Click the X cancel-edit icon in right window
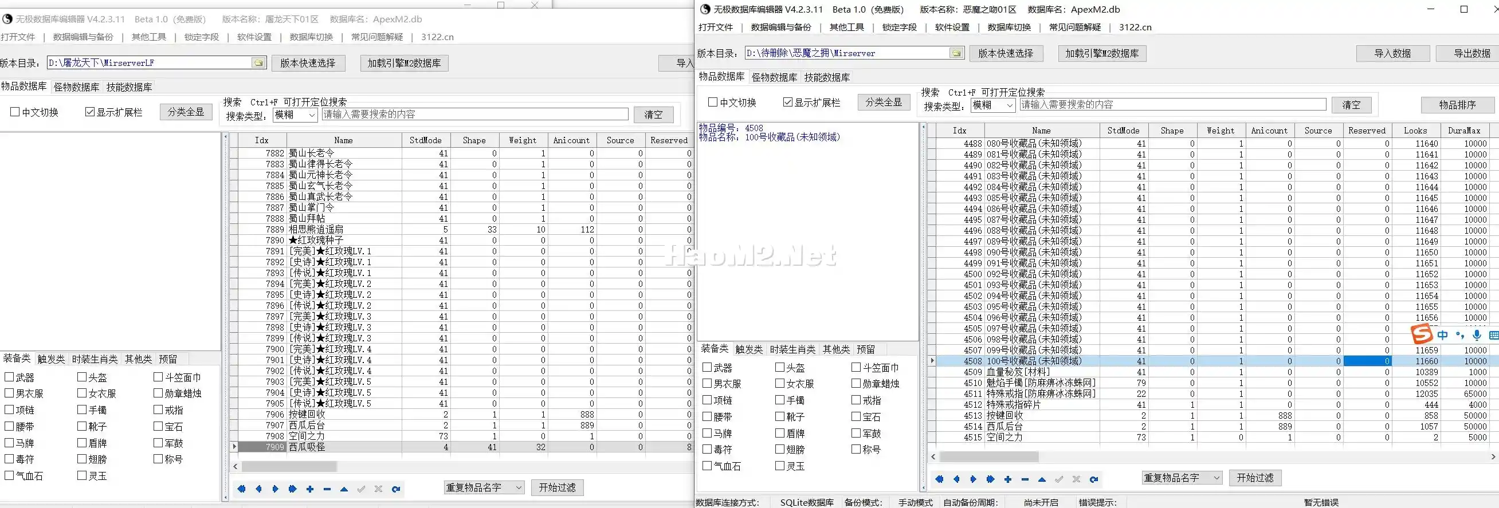The width and height of the screenshot is (1499, 508). click(1076, 479)
